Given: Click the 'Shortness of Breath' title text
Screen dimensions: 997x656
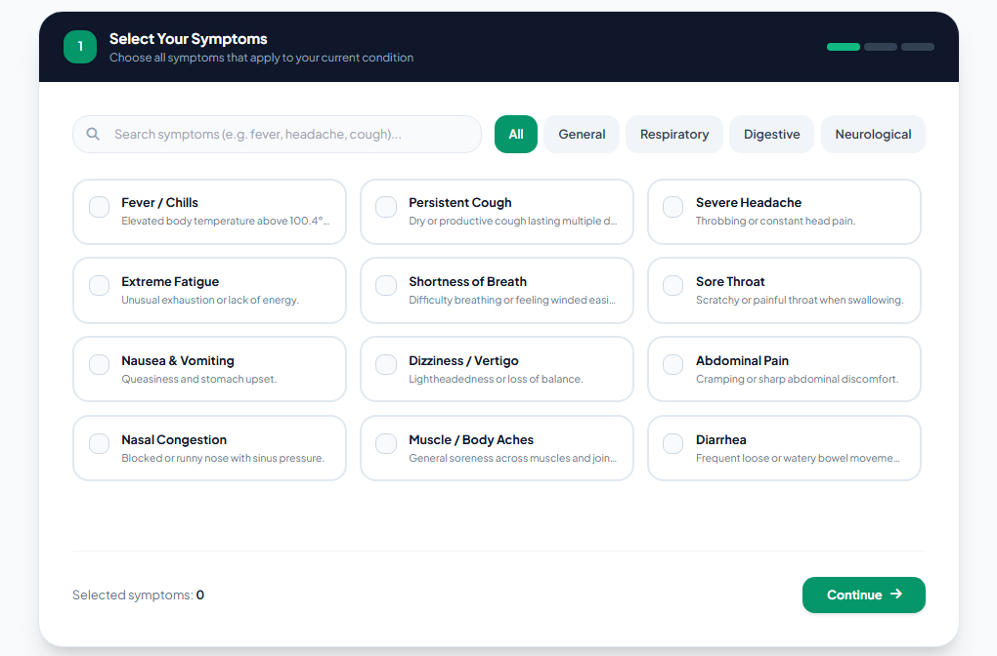Looking at the screenshot, I should click(x=468, y=281).
